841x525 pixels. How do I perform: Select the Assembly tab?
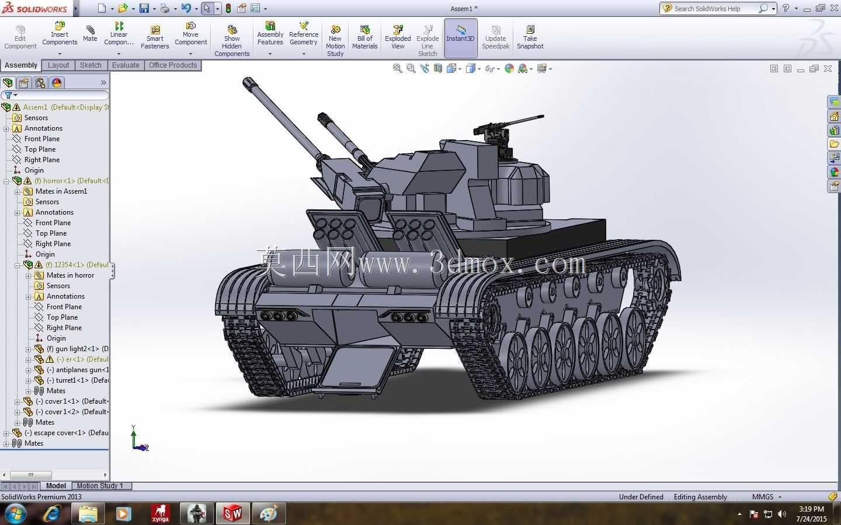pyautogui.click(x=21, y=65)
